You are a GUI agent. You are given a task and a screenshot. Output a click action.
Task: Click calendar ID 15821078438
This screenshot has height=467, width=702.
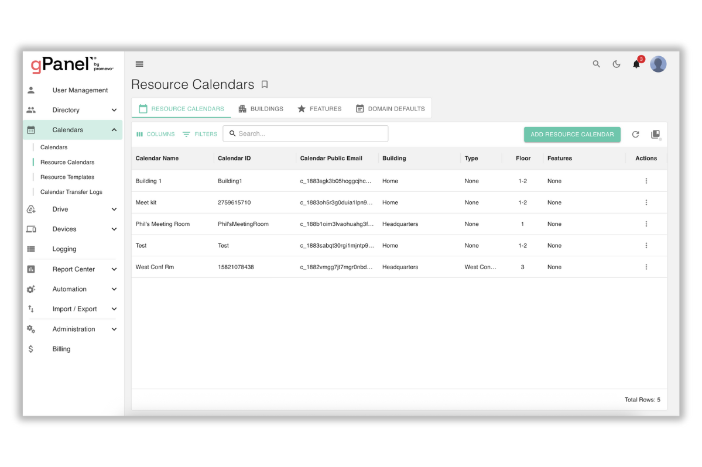point(235,267)
